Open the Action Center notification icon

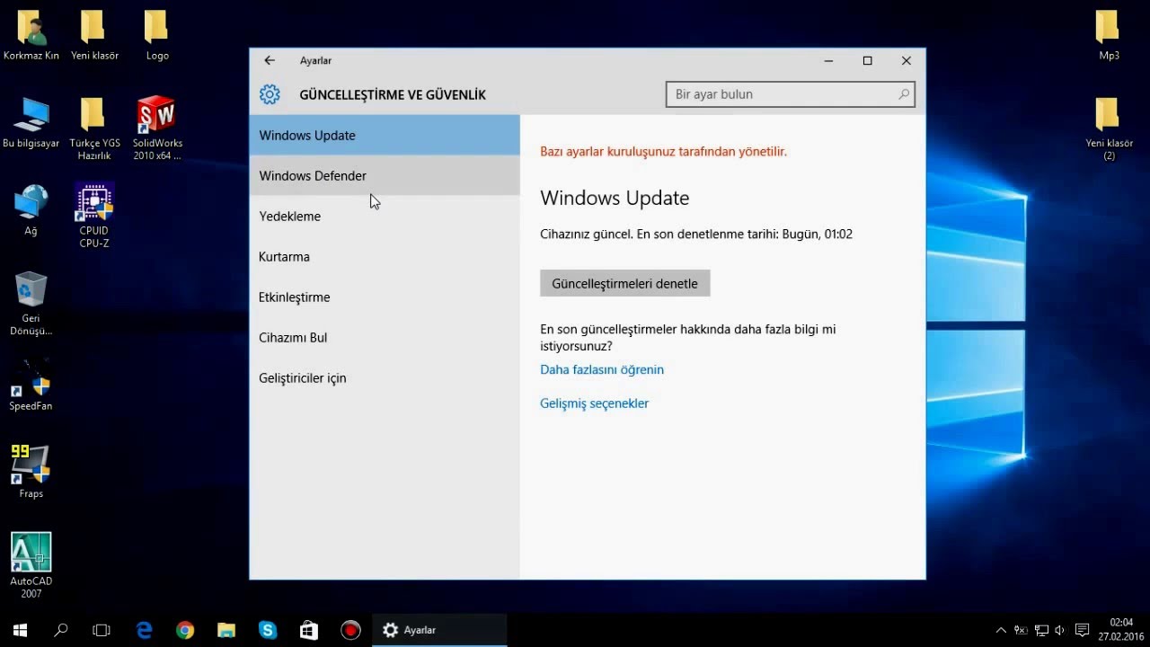point(1082,631)
